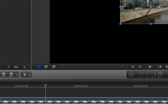The image size is (168, 104).
Task: Play the video in viewer
Action: (x=150, y=67)
